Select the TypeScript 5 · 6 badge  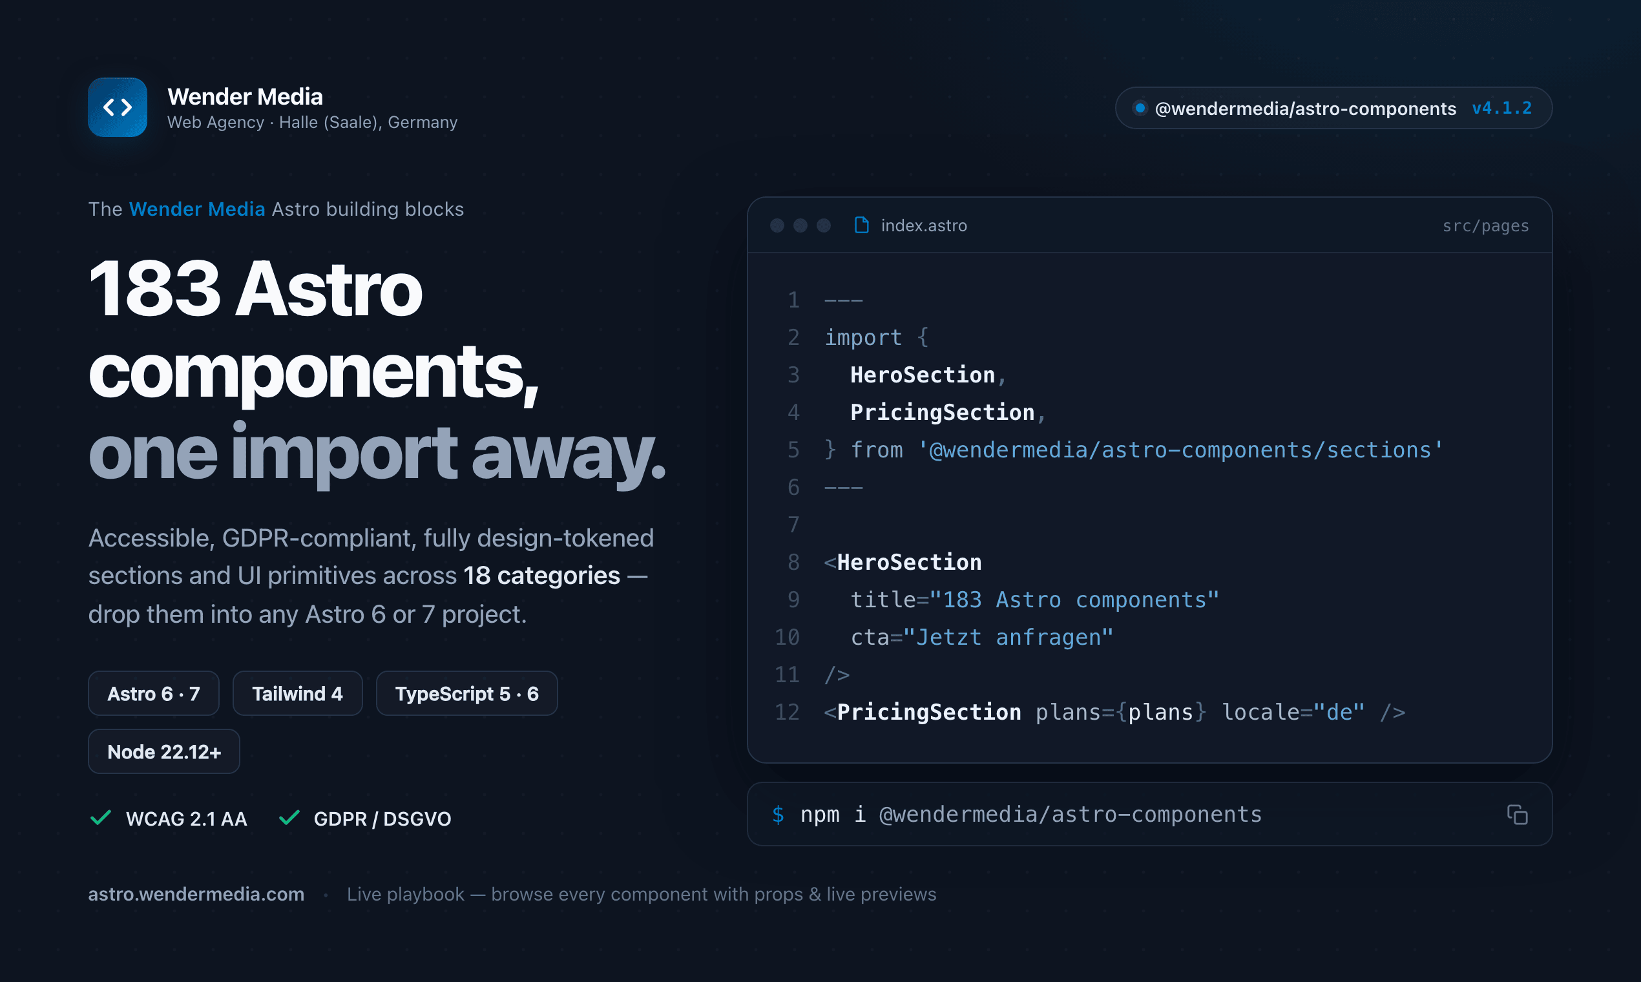click(466, 693)
